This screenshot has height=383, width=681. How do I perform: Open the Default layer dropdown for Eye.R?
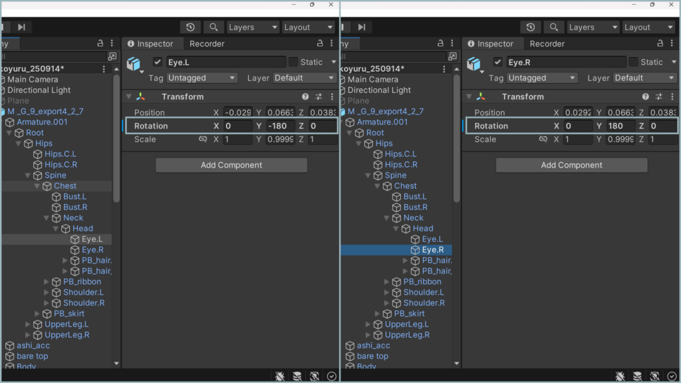(x=644, y=78)
